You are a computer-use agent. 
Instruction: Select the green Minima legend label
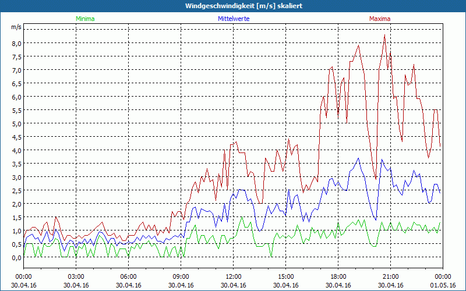[x=84, y=19]
